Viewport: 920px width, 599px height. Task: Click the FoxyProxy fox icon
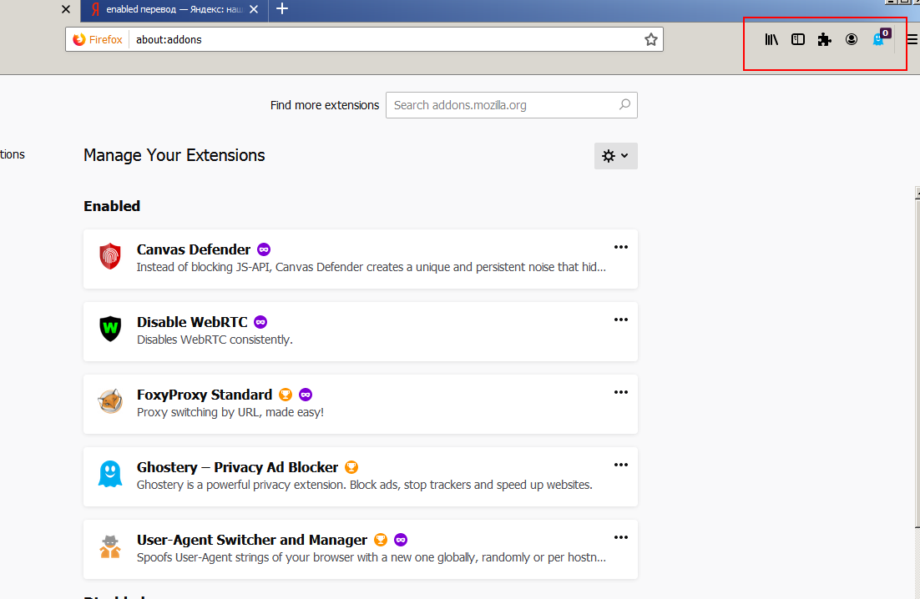point(109,401)
